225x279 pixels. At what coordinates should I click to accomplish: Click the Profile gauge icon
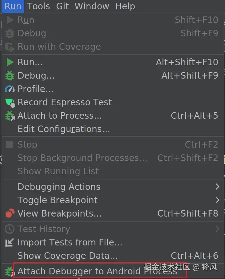(x=10, y=89)
